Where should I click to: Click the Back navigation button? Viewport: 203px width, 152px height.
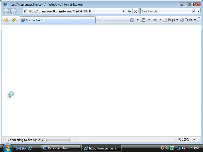point(6,11)
